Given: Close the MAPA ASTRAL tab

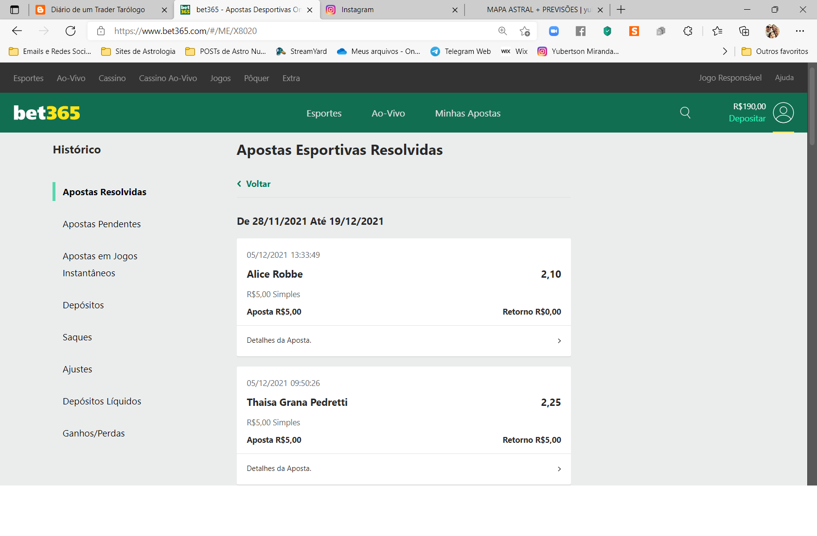Looking at the screenshot, I should (600, 10).
